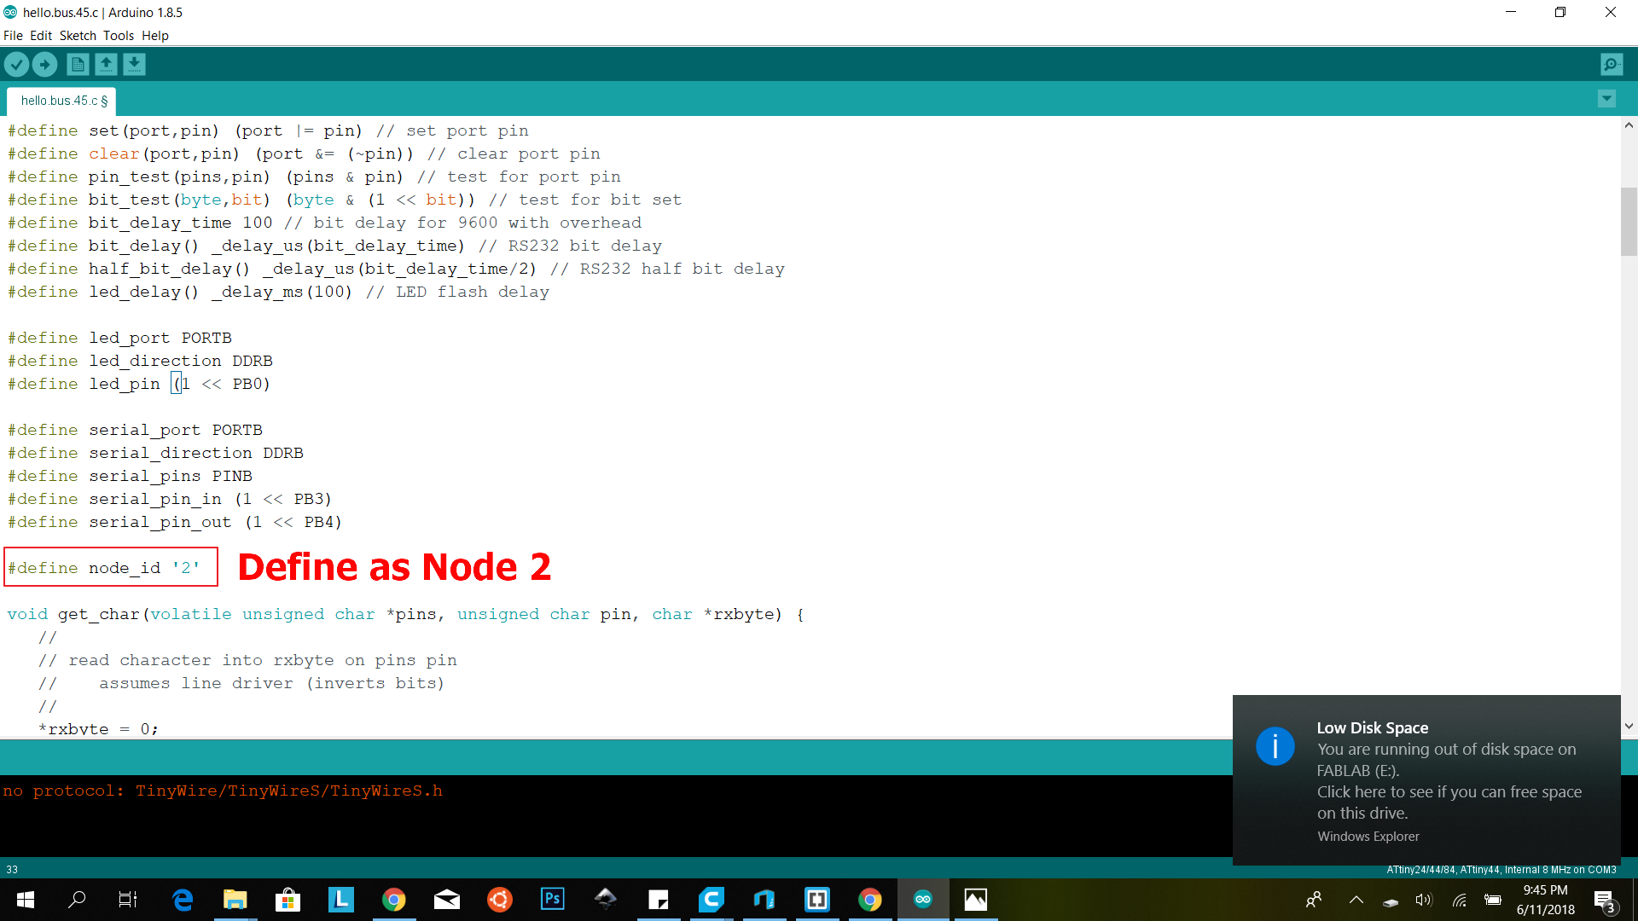Click the Open sketch up-arrow icon
This screenshot has width=1638, height=921.
tap(106, 64)
